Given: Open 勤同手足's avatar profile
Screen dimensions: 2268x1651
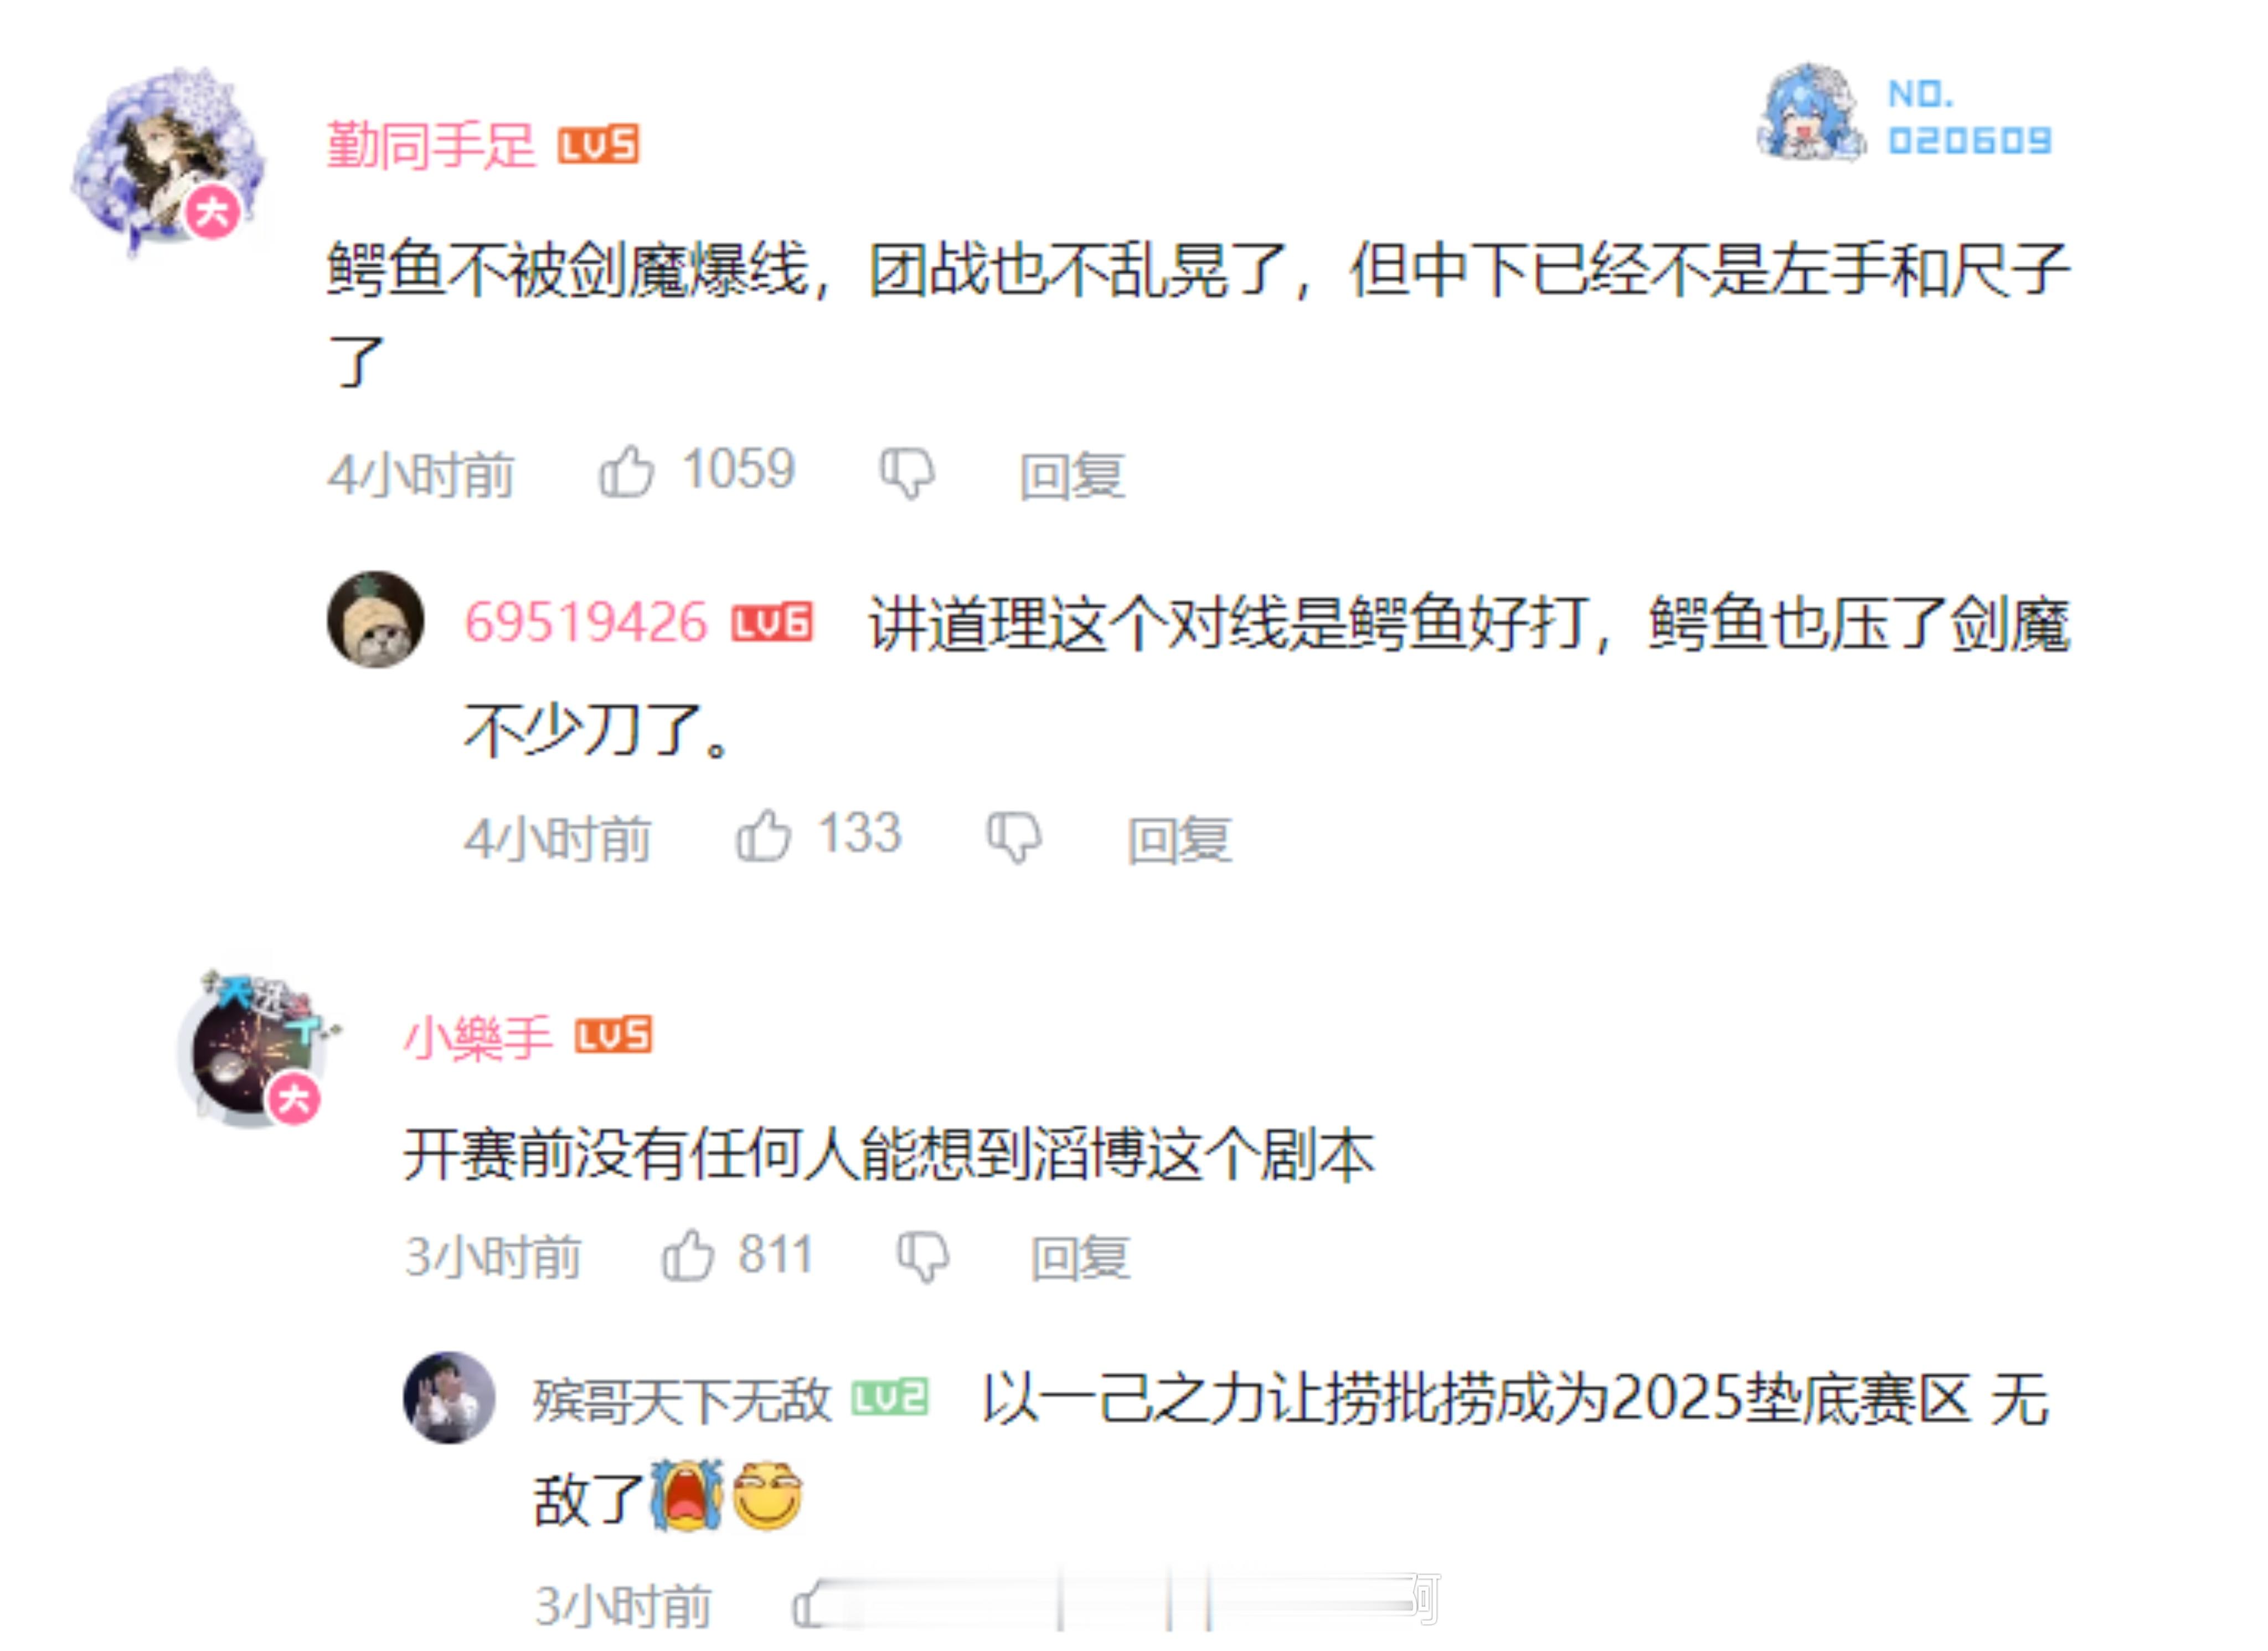Looking at the screenshot, I should point(166,160).
